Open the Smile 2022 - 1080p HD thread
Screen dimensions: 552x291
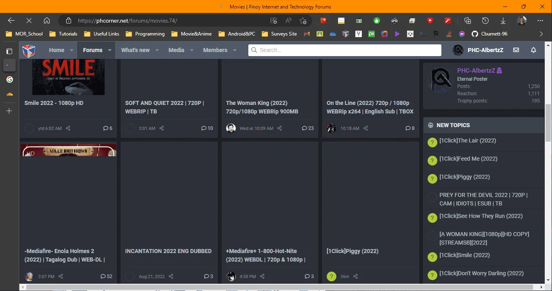point(54,103)
